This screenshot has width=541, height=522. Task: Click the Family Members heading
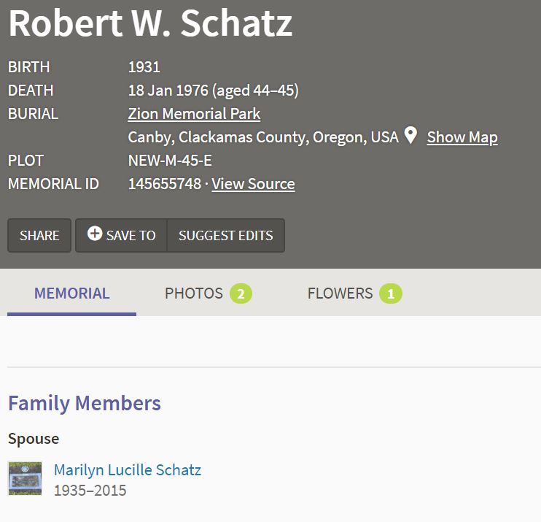85,403
